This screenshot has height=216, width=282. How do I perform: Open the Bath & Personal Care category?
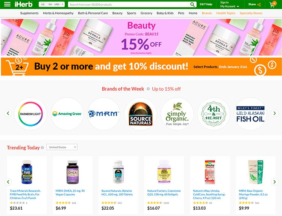pyautogui.click(x=93, y=13)
